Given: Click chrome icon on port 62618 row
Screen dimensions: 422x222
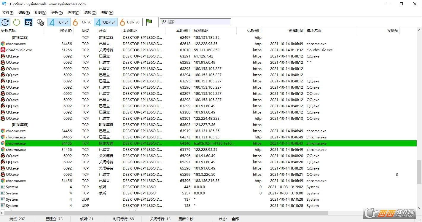Looking at the screenshot, I should click(x=3, y=44).
